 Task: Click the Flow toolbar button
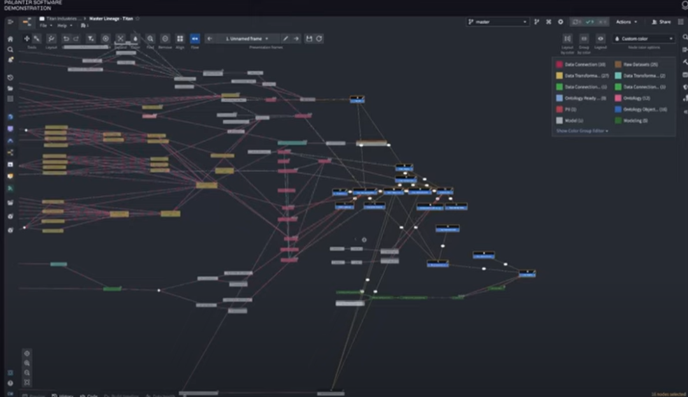tap(195, 39)
